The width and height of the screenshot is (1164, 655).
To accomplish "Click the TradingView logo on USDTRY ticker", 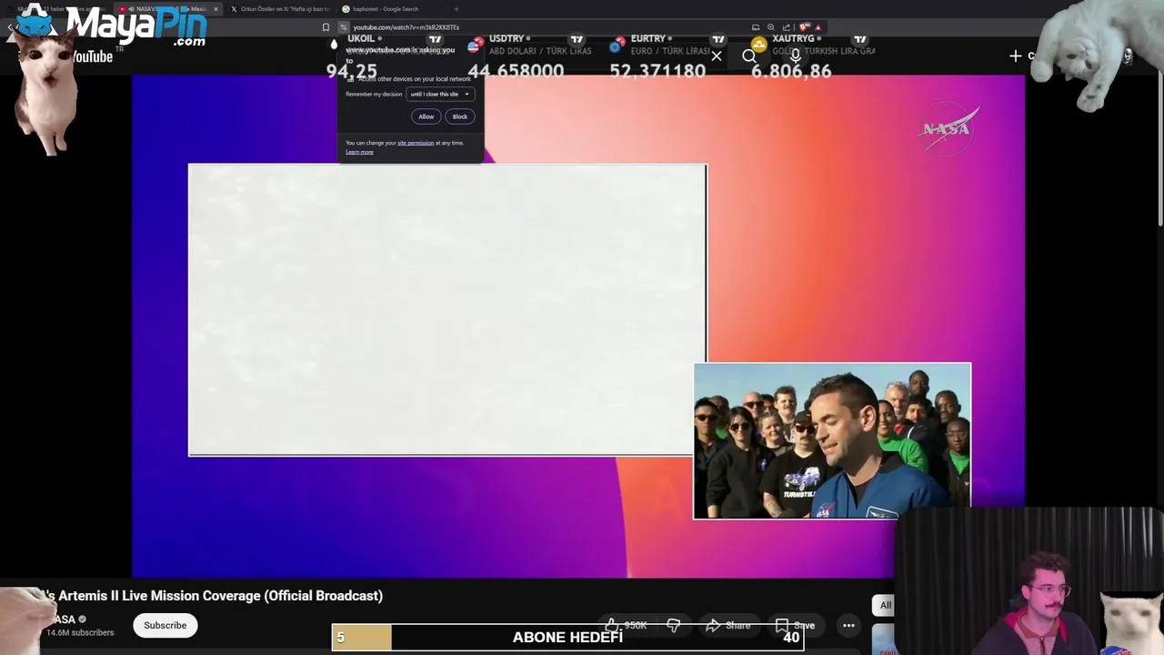I will 577,40.
